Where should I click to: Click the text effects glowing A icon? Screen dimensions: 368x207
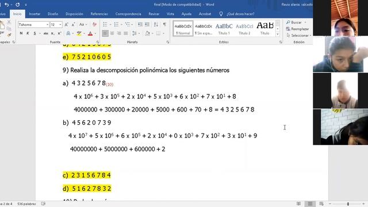click(68, 33)
